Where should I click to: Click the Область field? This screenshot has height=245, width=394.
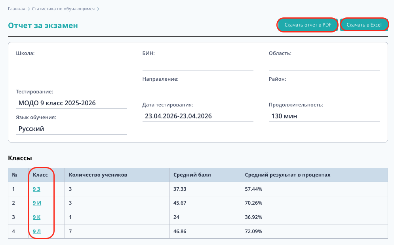[324, 64]
